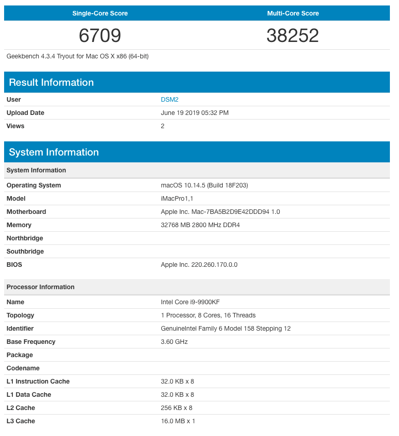The width and height of the screenshot is (399, 436).
Task: Click the processor Name row label
Action: 15,302
